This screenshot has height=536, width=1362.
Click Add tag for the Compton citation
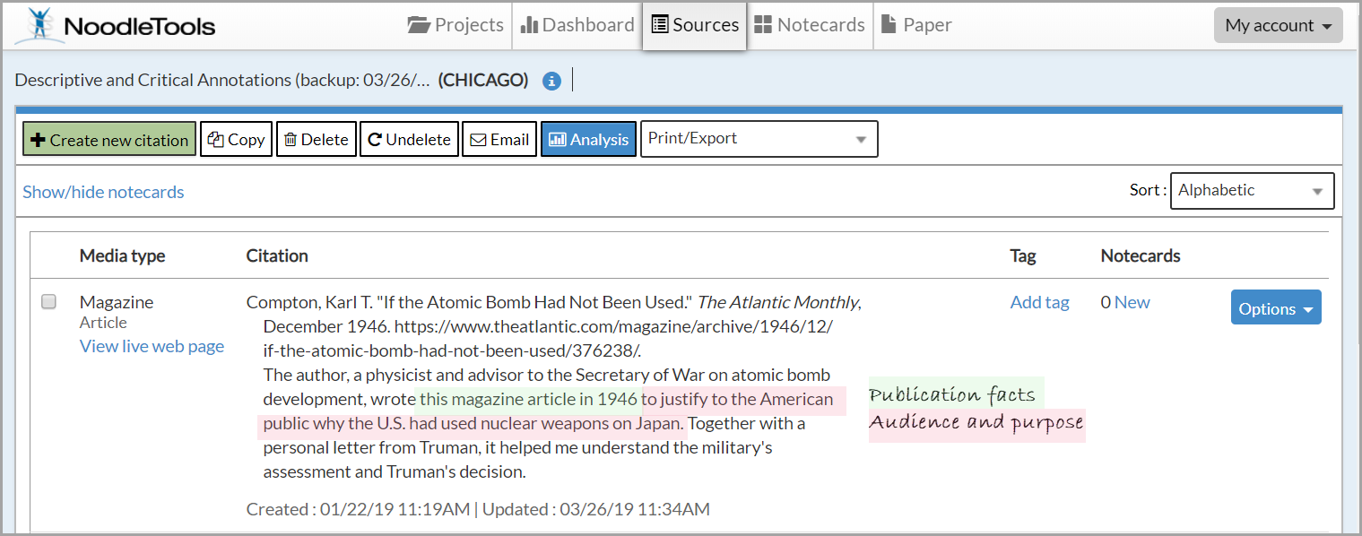click(1039, 302)
